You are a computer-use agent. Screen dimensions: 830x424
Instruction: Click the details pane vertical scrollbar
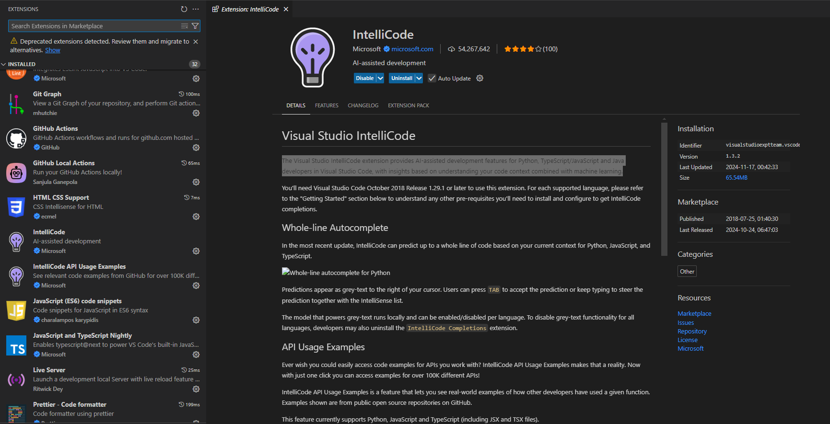(664, 189)
